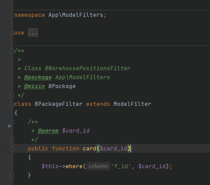Click the 'function' keyword

66,148
